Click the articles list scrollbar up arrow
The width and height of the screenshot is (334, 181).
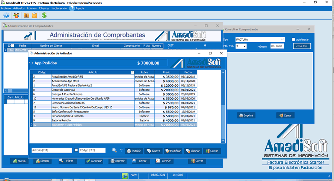[x=223, y=73]
